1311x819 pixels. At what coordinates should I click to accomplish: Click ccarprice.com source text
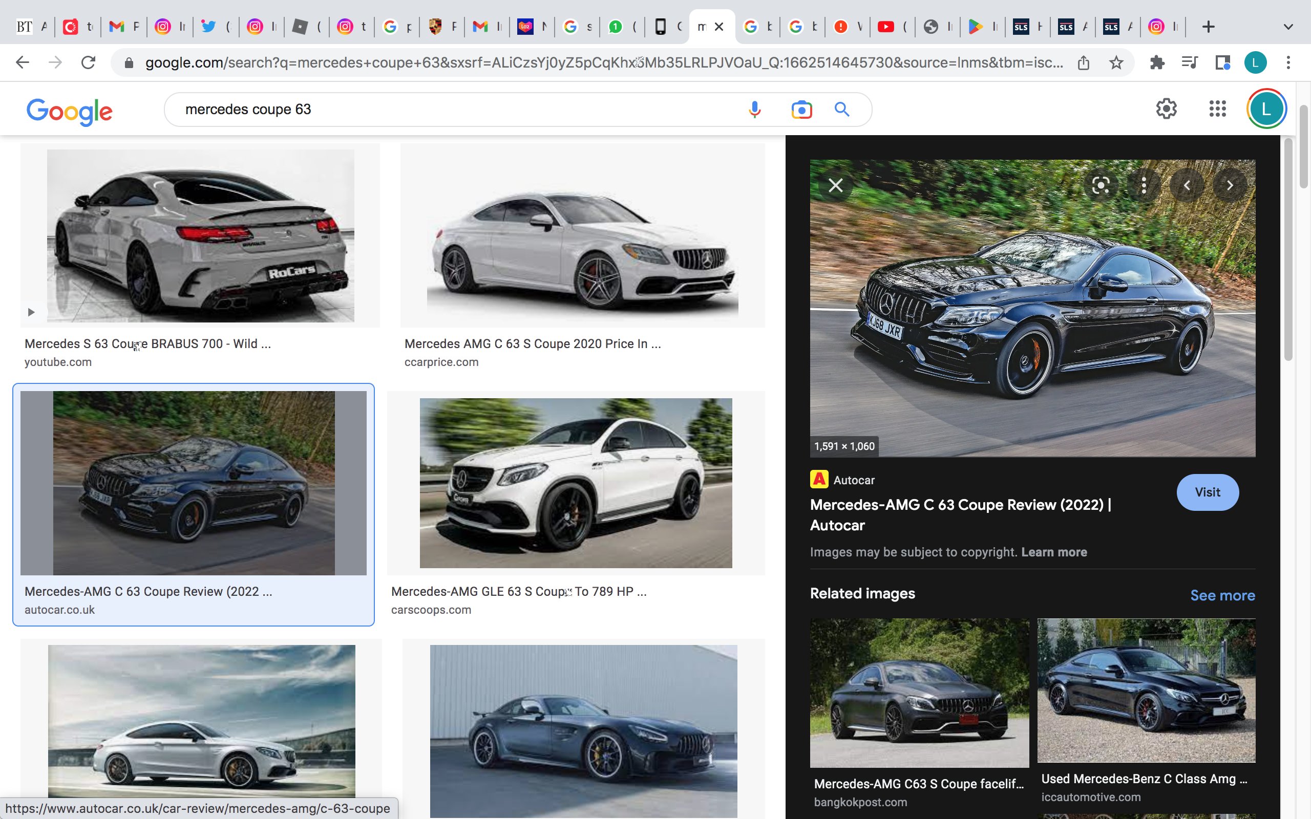[441, 362]
